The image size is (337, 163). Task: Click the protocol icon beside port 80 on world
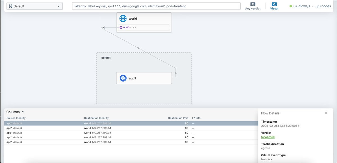(x=121, y=27)
